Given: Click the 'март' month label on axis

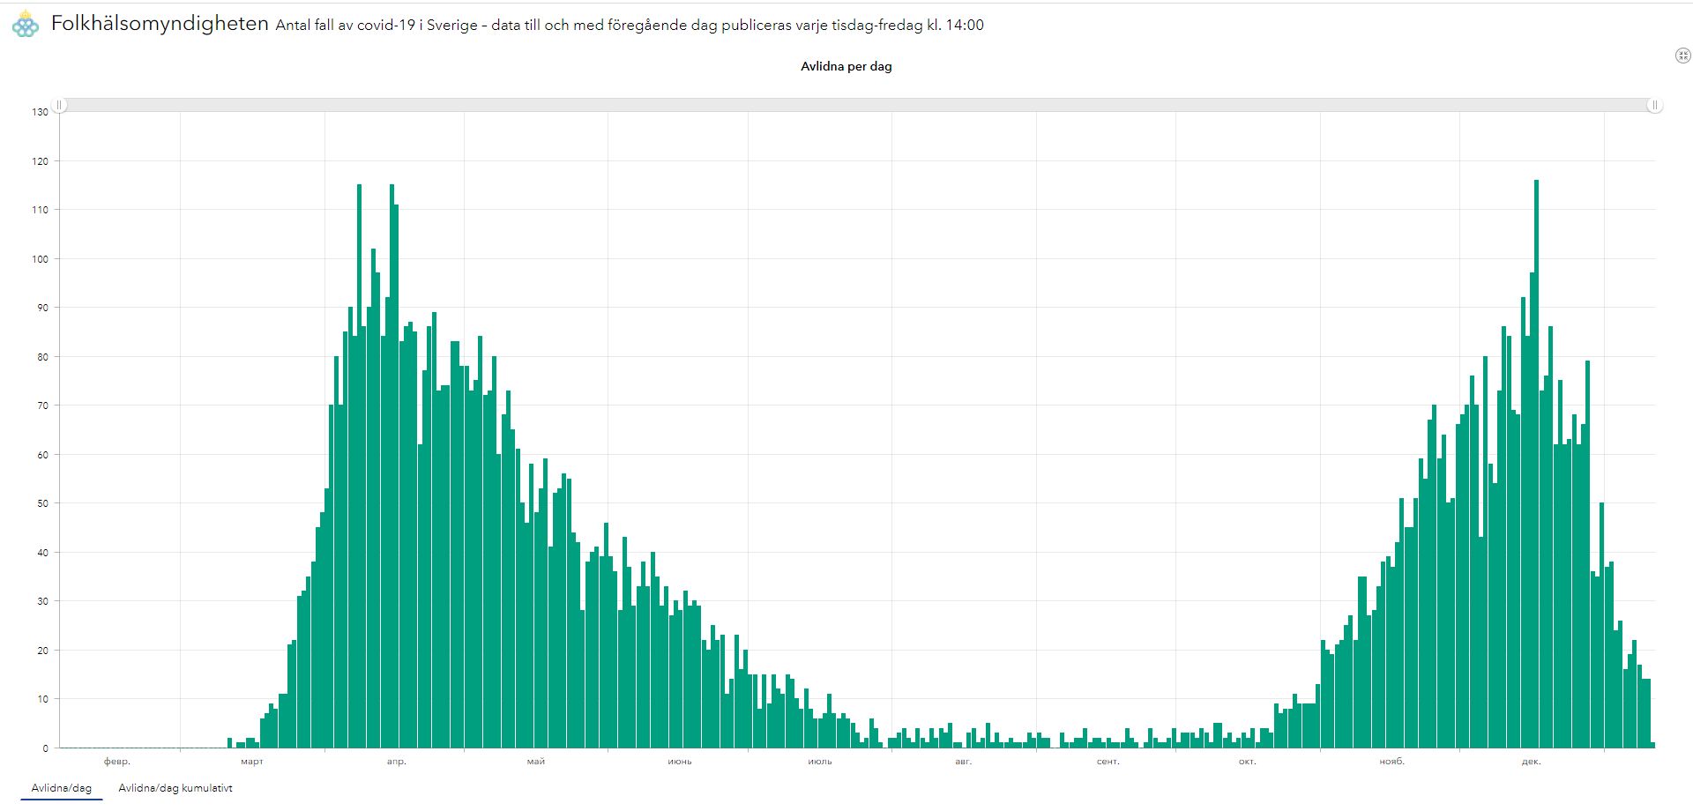Looking at the screenshot, I should coord(252,761).
